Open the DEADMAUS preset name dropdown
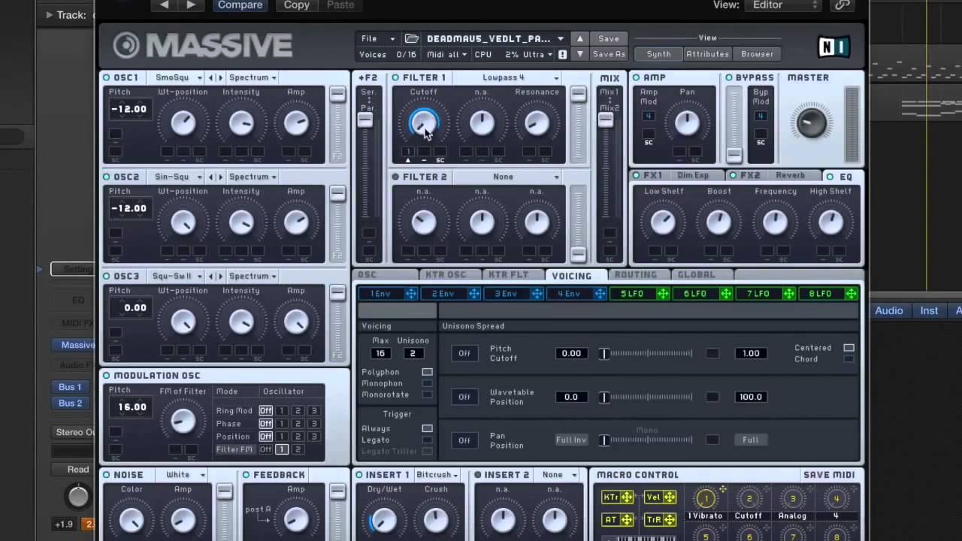Viewport: 962px width, 541px height. tap(495, 38)
